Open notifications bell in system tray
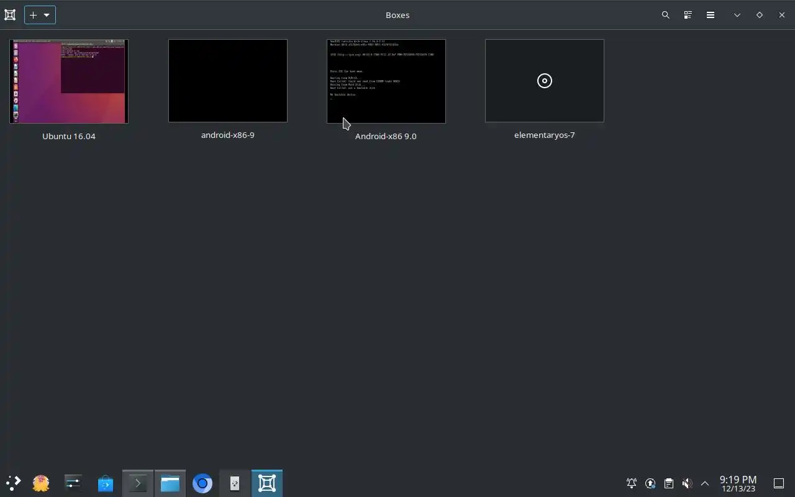Image resolution: width=795 pixels, height=497 pixels. pos(632,483)
